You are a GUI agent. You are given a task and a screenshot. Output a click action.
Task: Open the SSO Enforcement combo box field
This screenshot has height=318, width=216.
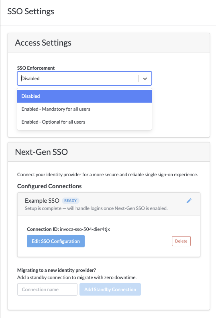[x=84, y=78]
